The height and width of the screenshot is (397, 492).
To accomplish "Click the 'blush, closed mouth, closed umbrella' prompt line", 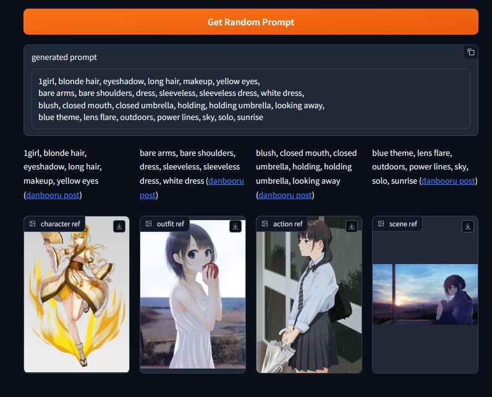I will pos(181,105).
